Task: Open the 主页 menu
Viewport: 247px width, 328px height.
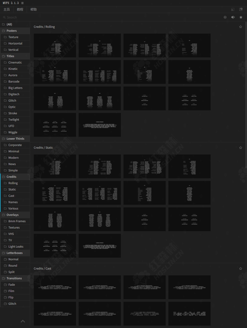Action: coord(7,10)
